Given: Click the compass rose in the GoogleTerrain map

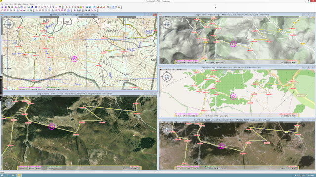Looking at the screenshot, I should coord(167,24).
